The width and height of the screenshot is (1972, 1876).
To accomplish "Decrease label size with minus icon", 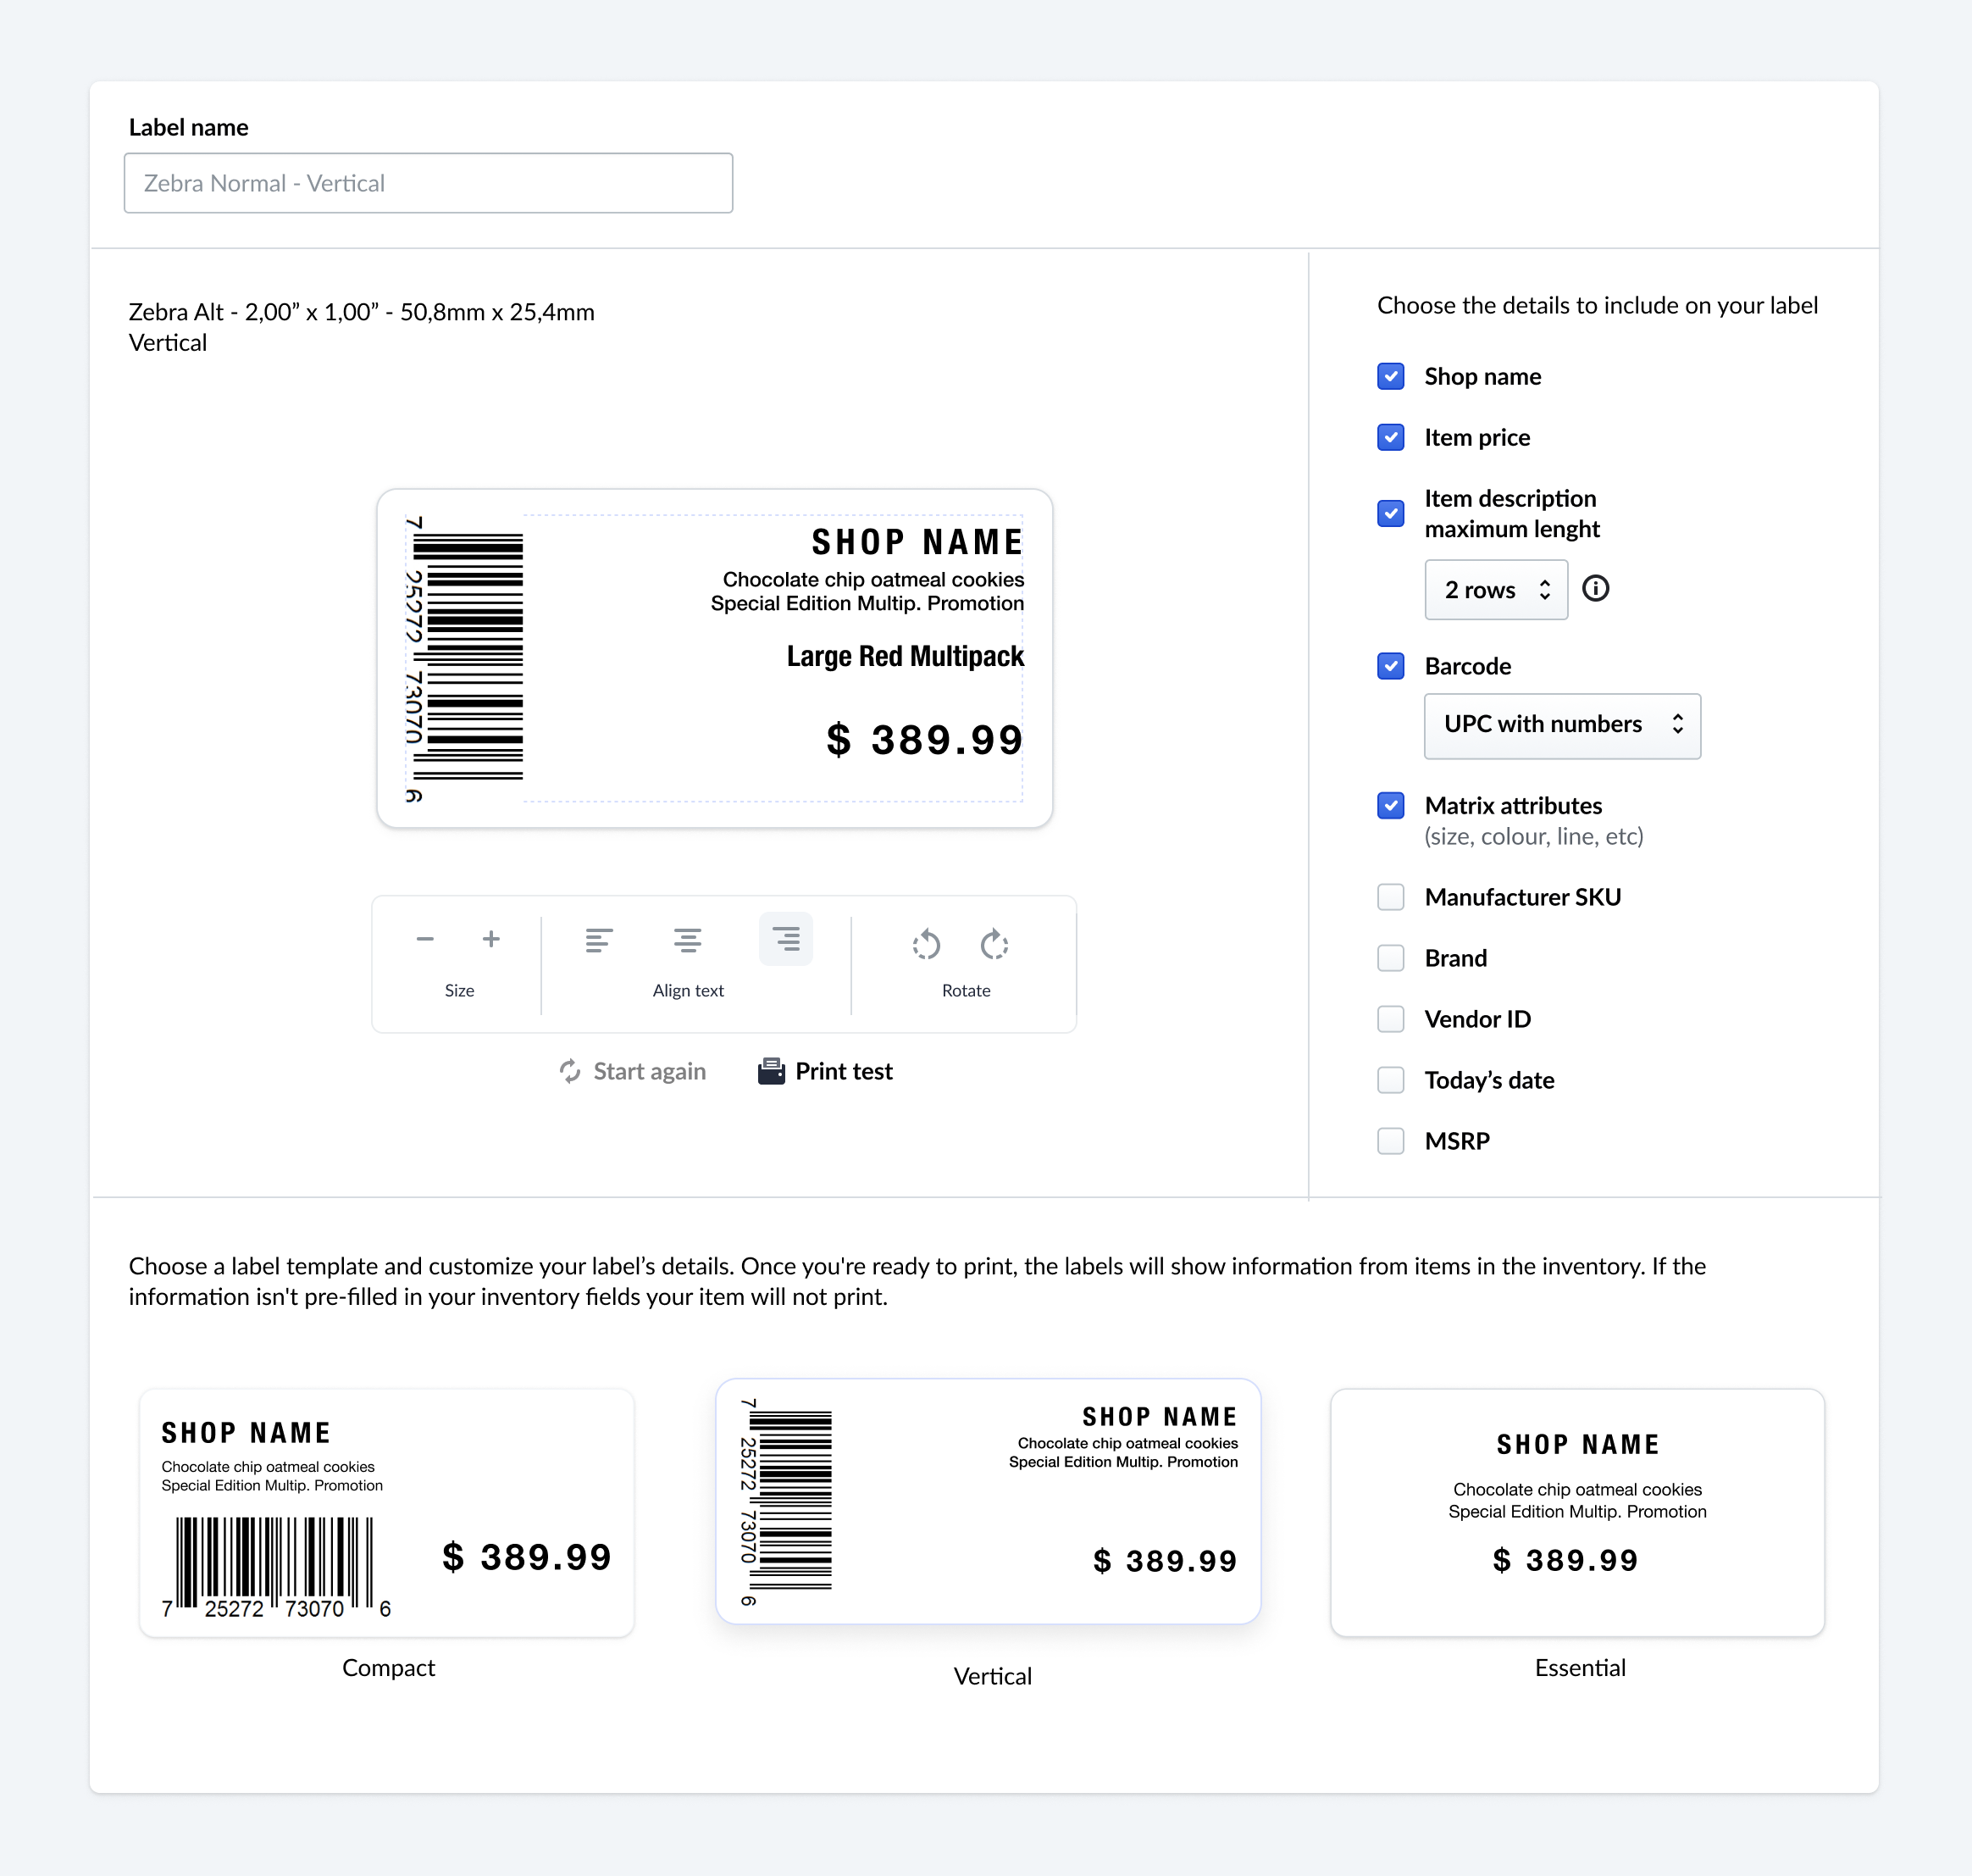I will click(x=424, y=939).
